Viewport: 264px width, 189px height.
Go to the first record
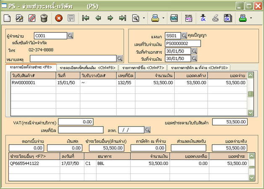pos(86,18)
